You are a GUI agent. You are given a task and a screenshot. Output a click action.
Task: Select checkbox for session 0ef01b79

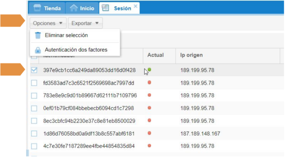(34, 108)
